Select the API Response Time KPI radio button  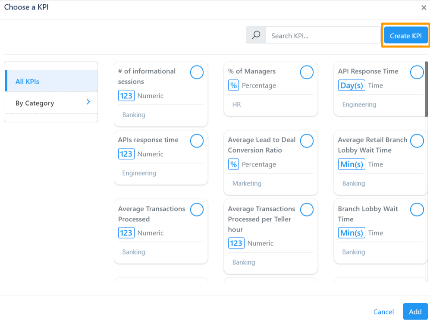pyautogui.click(x=417, y=72)
